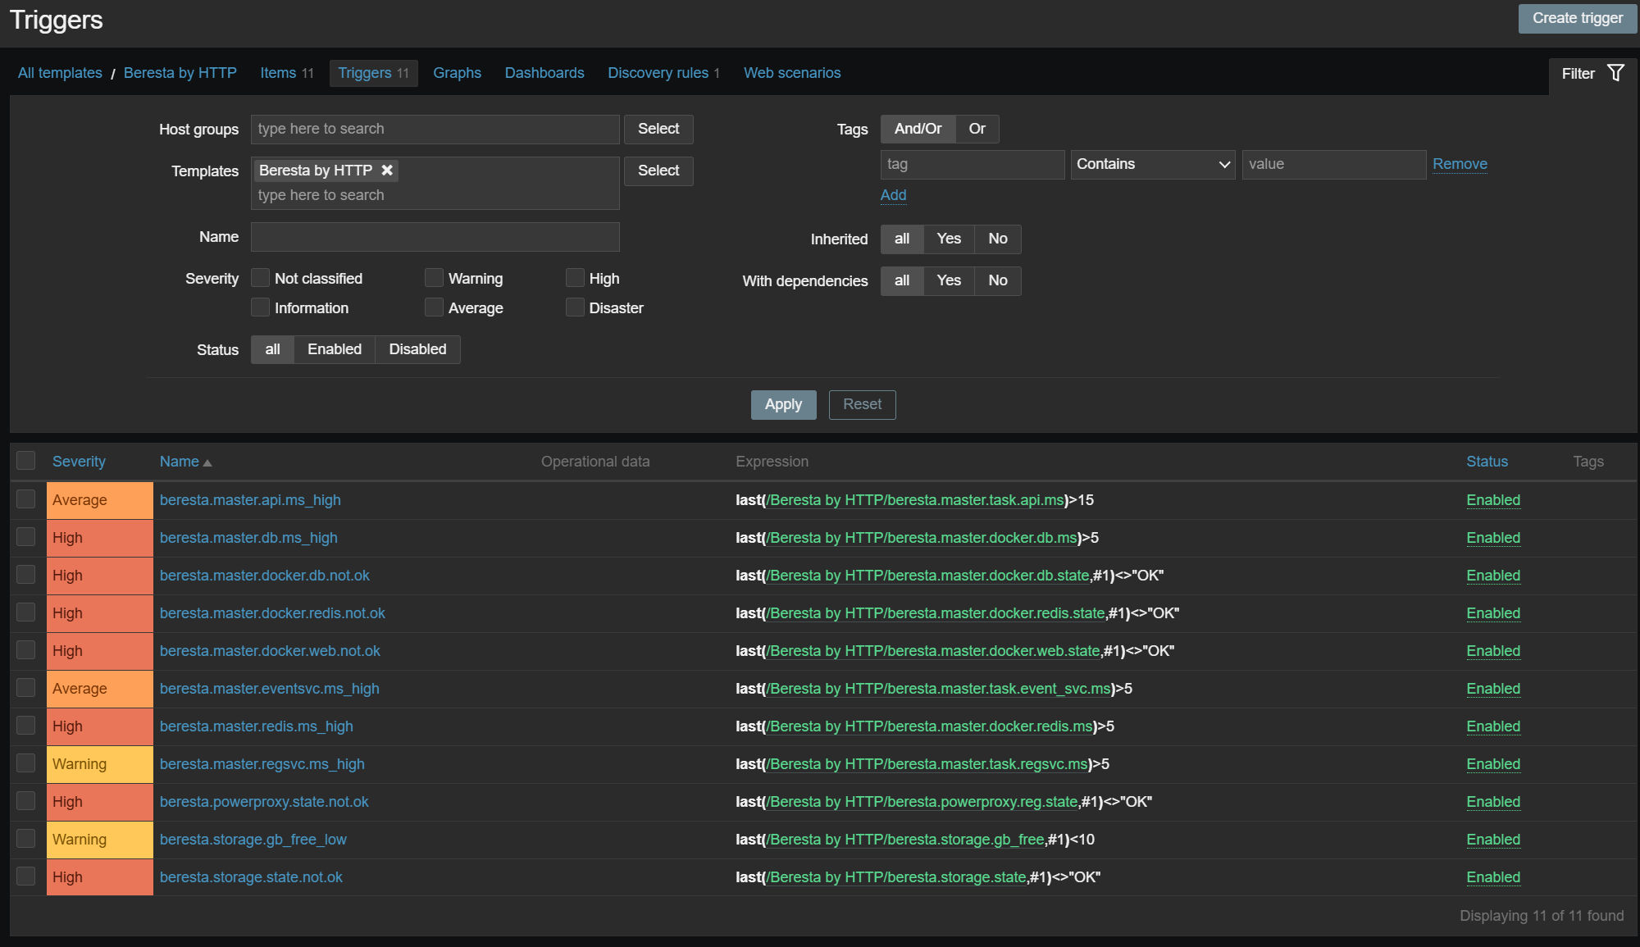The width and height of the screenshot is (1640, 947).
Task: Open the Discovery rules tab
Action: (658, 73)
